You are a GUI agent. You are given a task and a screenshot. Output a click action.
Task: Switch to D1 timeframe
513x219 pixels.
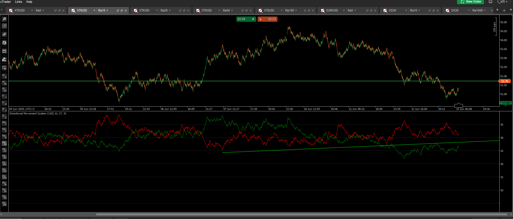[4, 110]
